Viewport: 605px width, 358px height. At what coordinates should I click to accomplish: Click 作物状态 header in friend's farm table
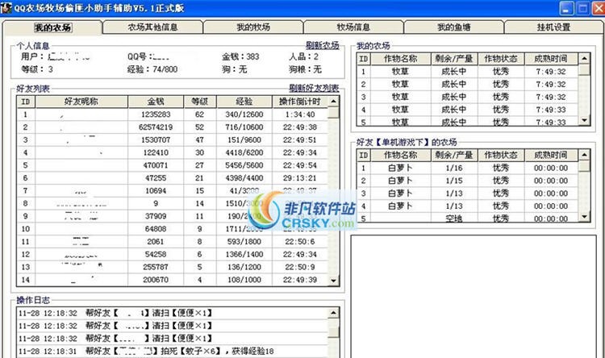coord(501,155)
